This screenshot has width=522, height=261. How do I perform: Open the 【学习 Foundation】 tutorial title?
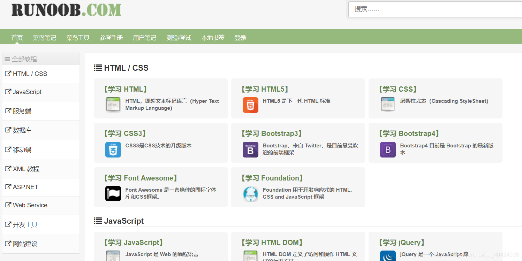[272, 178]
